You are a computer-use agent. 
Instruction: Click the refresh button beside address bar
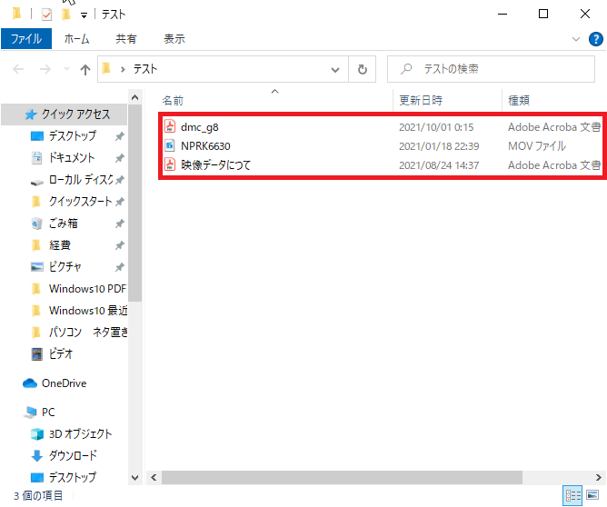tap(363, 69)
